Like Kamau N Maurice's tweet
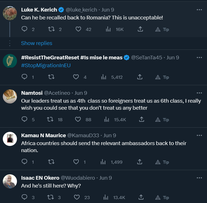The width and height of the screenshot is (207, 203). click(76, 162)
